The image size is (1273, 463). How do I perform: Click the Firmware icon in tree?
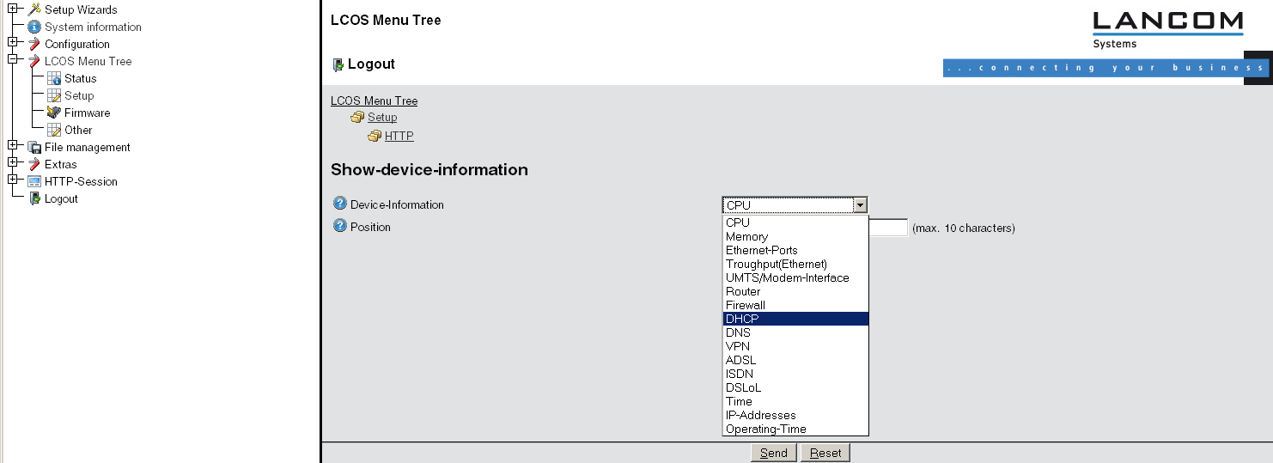(x=54, y=113)
